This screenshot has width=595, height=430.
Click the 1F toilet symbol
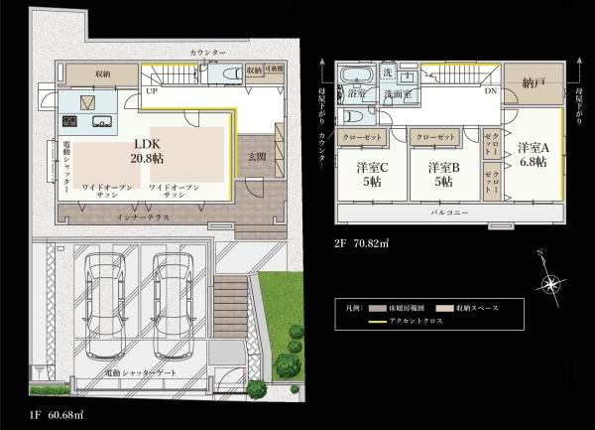pyautogui.click(x=232, y=73)
